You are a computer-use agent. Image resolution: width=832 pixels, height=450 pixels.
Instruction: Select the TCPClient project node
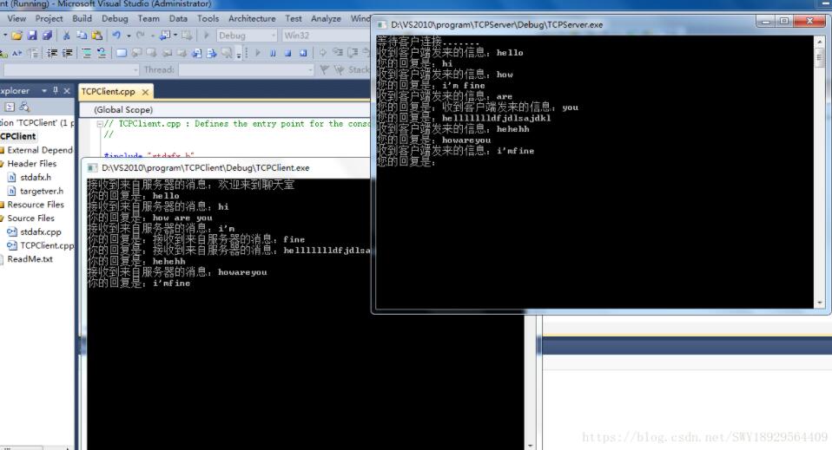(x=18, y=136)
